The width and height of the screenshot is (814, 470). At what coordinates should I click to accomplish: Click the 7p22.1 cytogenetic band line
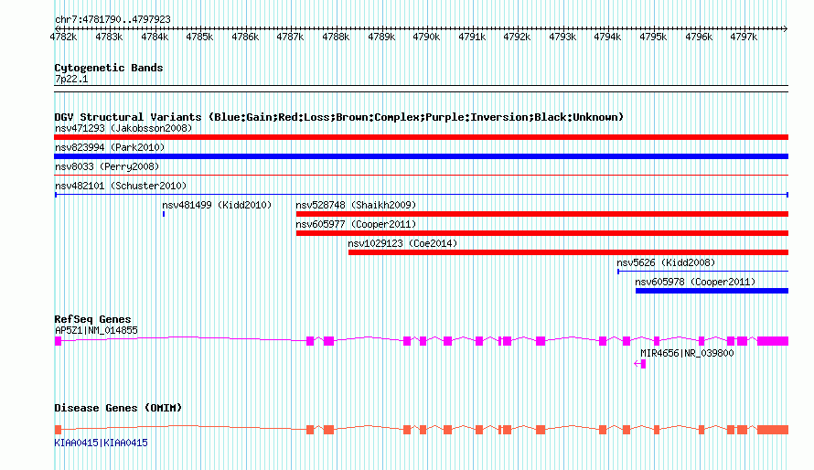click(421, 89)
